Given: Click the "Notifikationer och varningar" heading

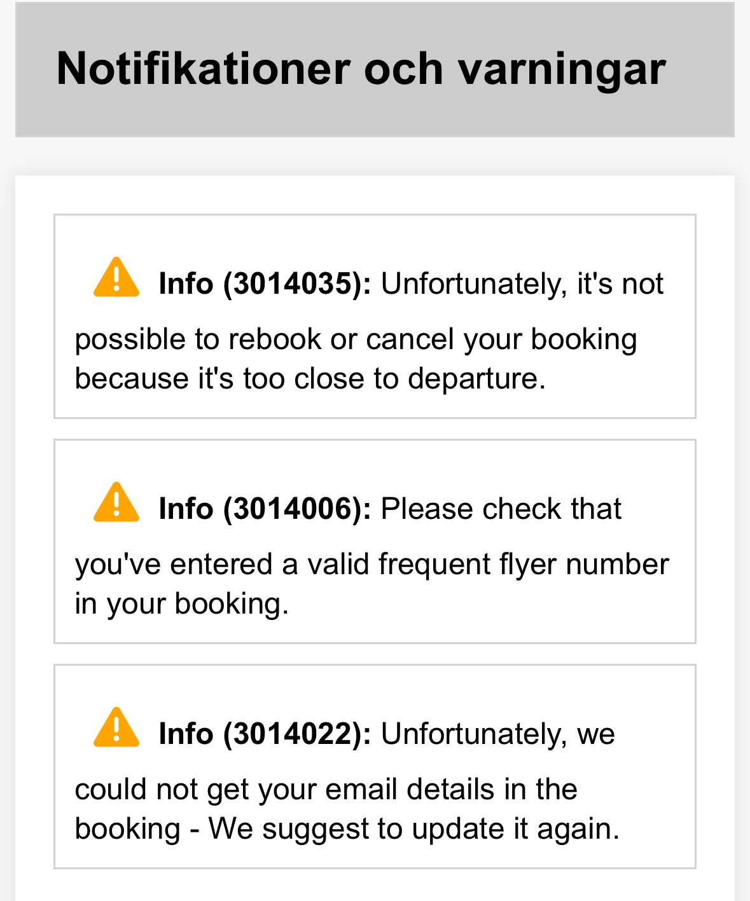Looking at the screenshot, I should pos(361,69).
